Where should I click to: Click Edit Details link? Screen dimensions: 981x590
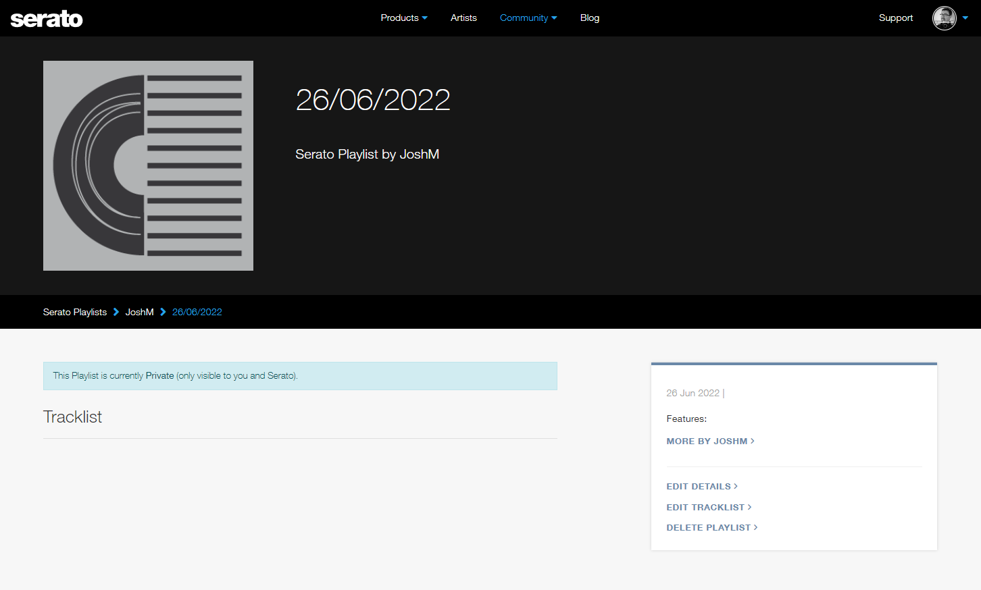click(x=702, y=487)
